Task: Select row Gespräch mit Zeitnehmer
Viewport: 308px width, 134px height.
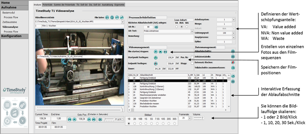Action: point(178,98)
